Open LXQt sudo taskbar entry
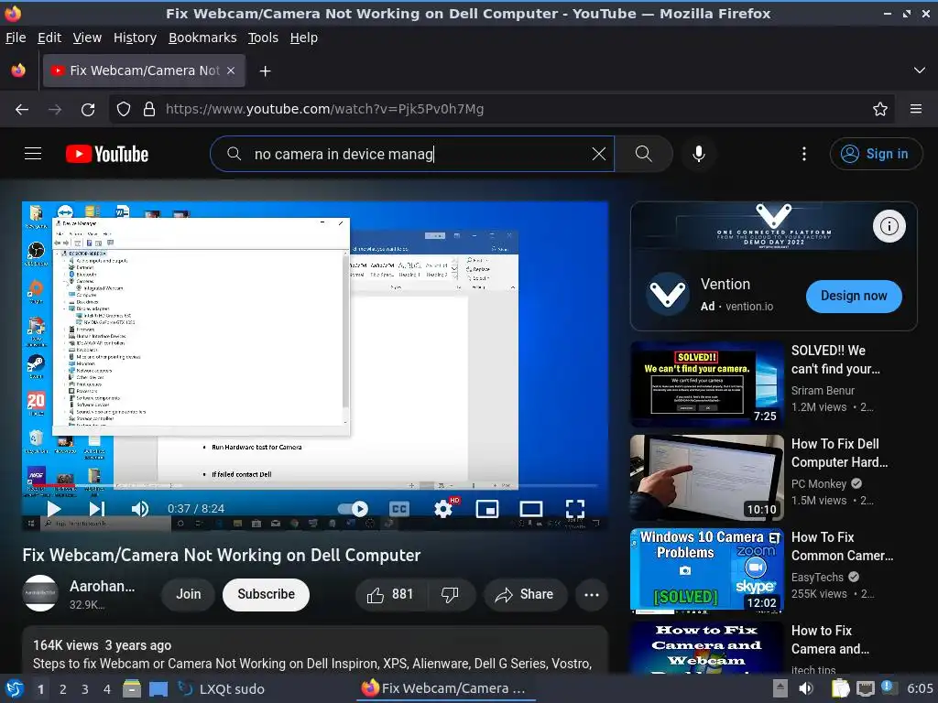This screenshot has height=703, width=938. coord(222,689)
